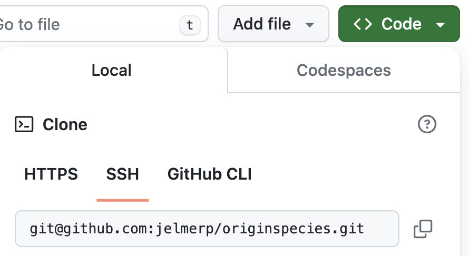The width and height of the screenshot is (469, 256).
Task: Switch to the Local tab
Action: tap(112, 70)
